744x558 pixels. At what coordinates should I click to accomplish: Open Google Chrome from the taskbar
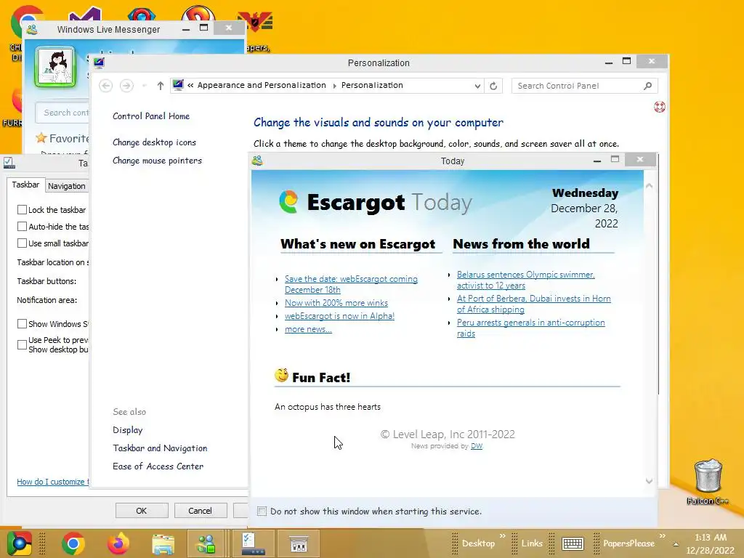point(73,543)
